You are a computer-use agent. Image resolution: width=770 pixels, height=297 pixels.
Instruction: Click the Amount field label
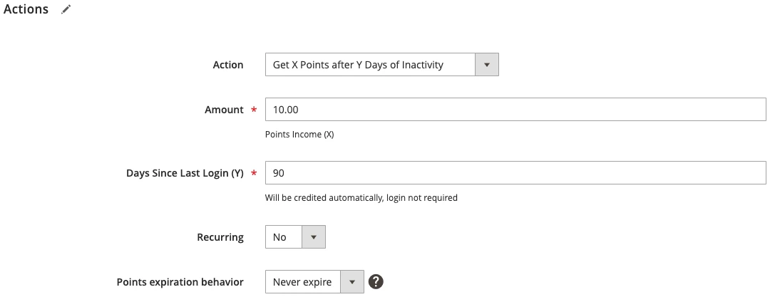pos(224,110)
